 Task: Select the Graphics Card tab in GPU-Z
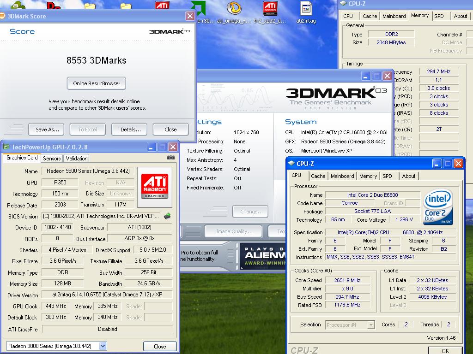(x=22, y=158)
